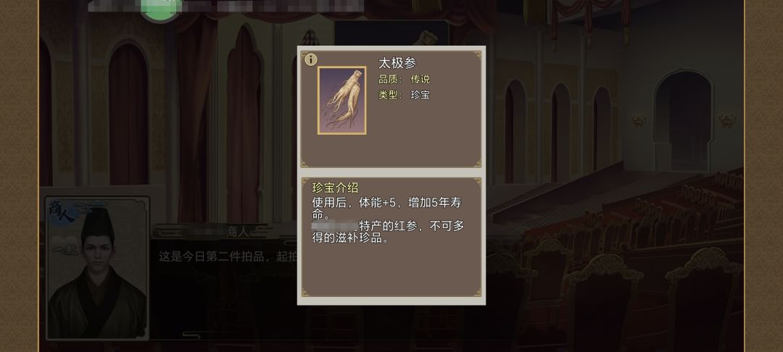Tap the merchant character portrait
The image size is (783, 352).
click(97, 269)
